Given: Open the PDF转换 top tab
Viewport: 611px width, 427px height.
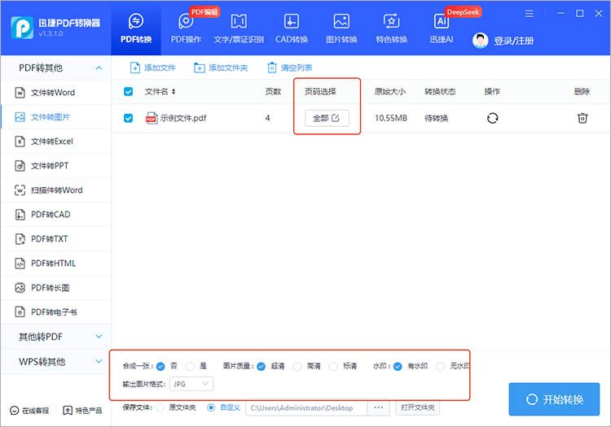Looking at the screenshot, I should (135, 28).
